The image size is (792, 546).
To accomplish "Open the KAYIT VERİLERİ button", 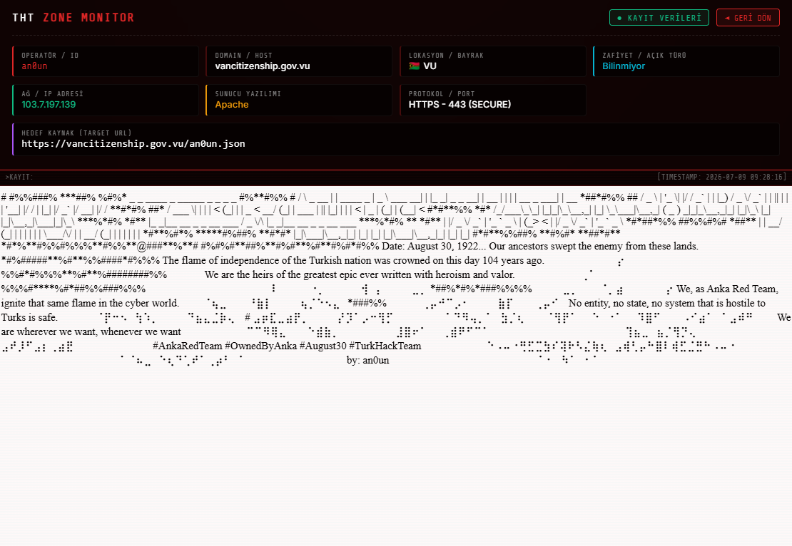I will click(x=659, y=18).
